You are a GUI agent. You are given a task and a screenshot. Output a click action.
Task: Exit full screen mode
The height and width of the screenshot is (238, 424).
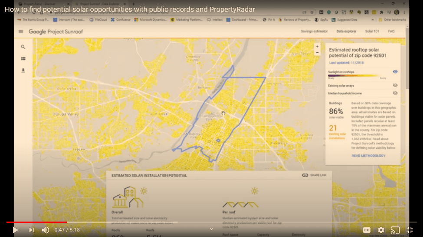409,230
